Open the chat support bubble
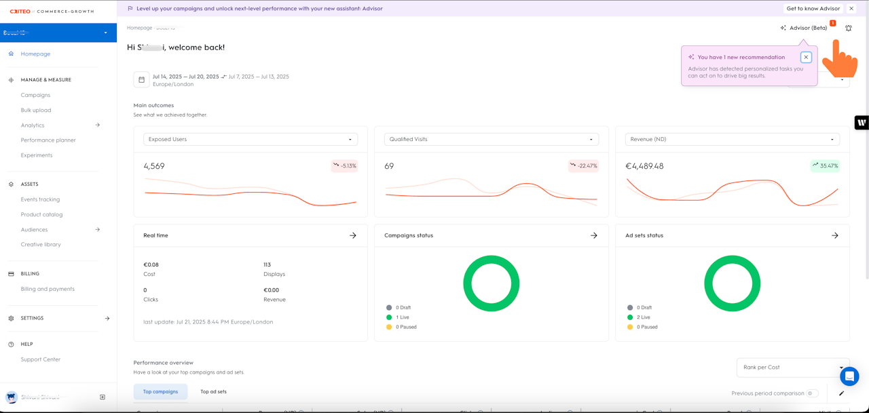Screen dimensions: 869x413 pos(849,376)
